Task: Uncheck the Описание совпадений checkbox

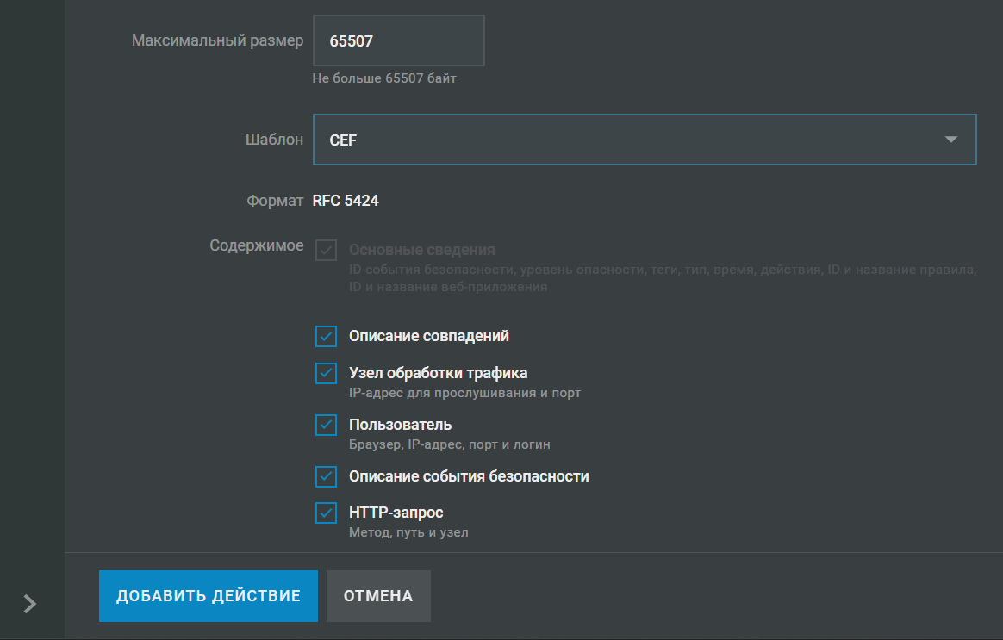Action: tap(326, 336)
